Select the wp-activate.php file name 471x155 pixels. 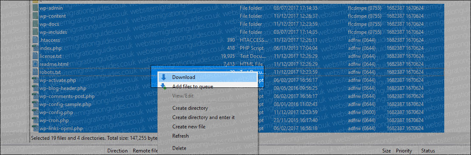pos(58,80)
